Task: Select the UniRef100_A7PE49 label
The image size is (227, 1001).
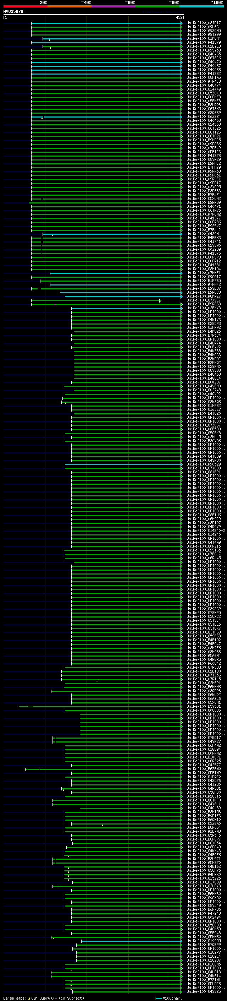Action: tap(203, 148)
